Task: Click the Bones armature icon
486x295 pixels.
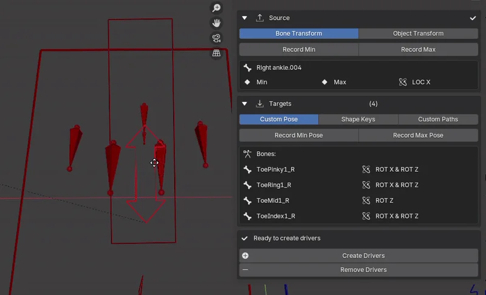Action: (x=247, y=154)
